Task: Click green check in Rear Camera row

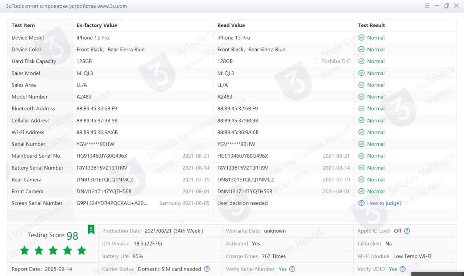Action: (x=361, y=180)
